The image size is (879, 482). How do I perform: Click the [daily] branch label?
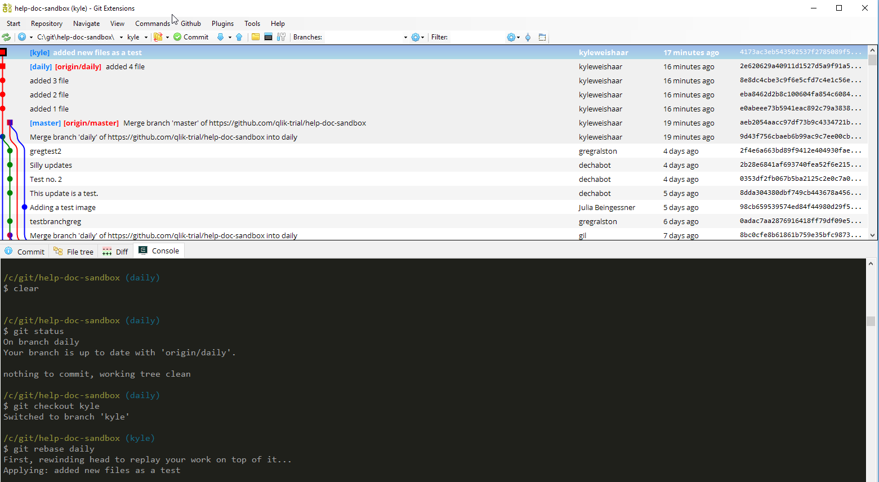pos(41,66)
